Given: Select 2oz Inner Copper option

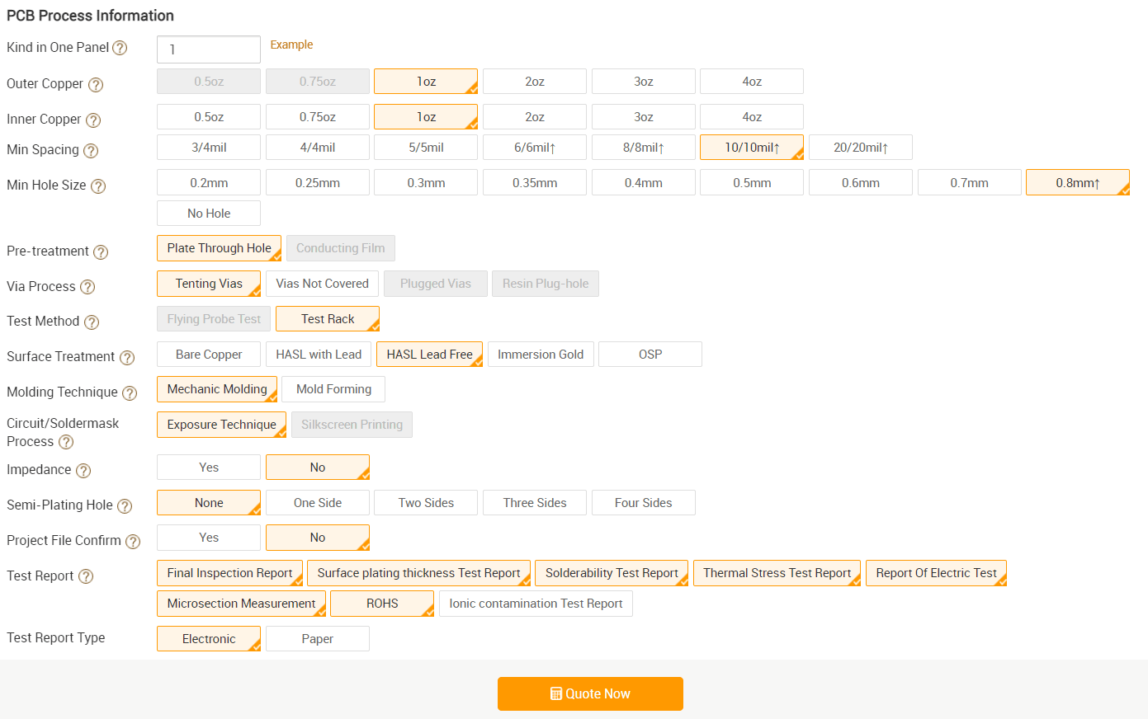Looking at the screenshot, I should click(535, 117).
